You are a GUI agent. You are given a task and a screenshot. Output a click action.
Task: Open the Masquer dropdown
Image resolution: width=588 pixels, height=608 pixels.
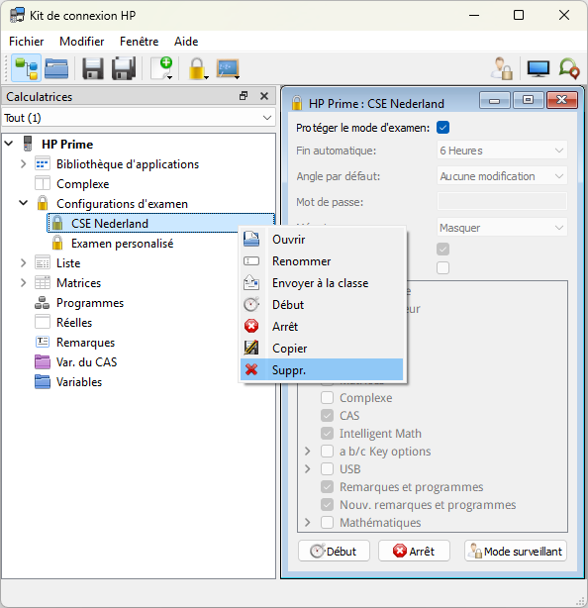click(502, 228)
